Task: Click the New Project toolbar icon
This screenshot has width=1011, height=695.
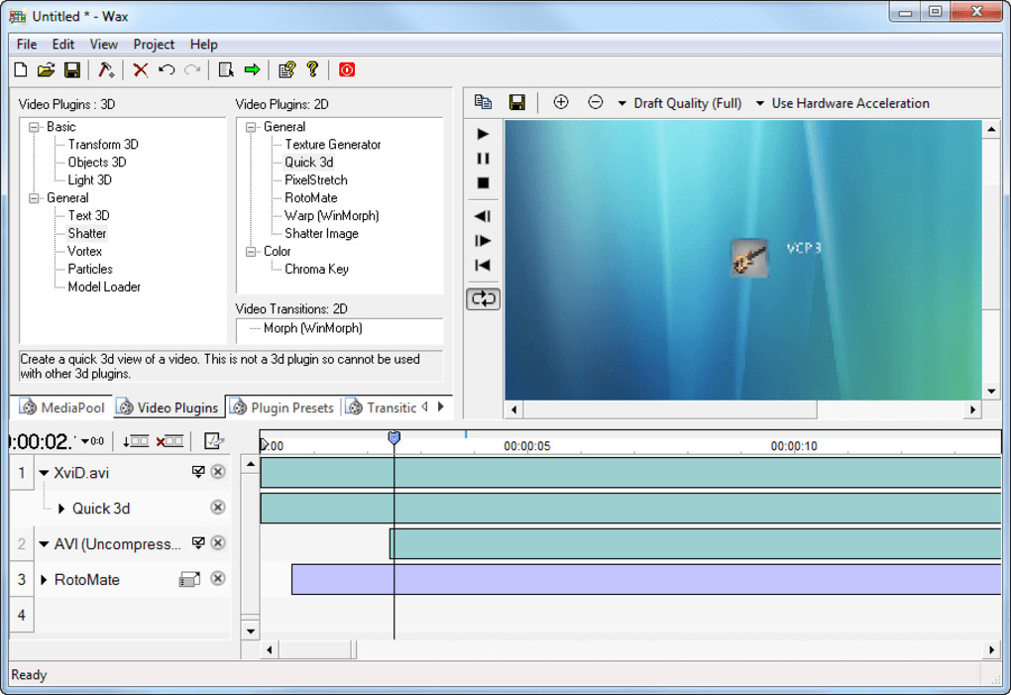Action: (x=21, y=69)
